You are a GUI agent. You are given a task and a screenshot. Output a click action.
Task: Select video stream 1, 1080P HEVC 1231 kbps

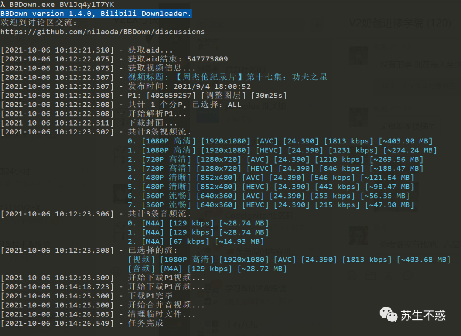tap(282, 150)
